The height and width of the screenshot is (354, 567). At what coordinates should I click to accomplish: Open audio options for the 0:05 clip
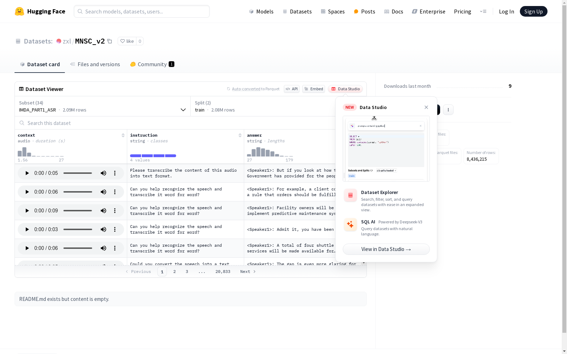[115, 173]
